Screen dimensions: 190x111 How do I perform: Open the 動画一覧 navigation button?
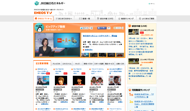(85, 19)
